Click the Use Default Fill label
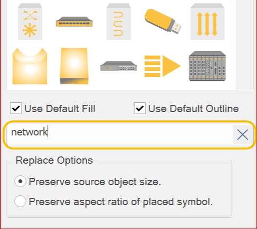 click(60, 109)
